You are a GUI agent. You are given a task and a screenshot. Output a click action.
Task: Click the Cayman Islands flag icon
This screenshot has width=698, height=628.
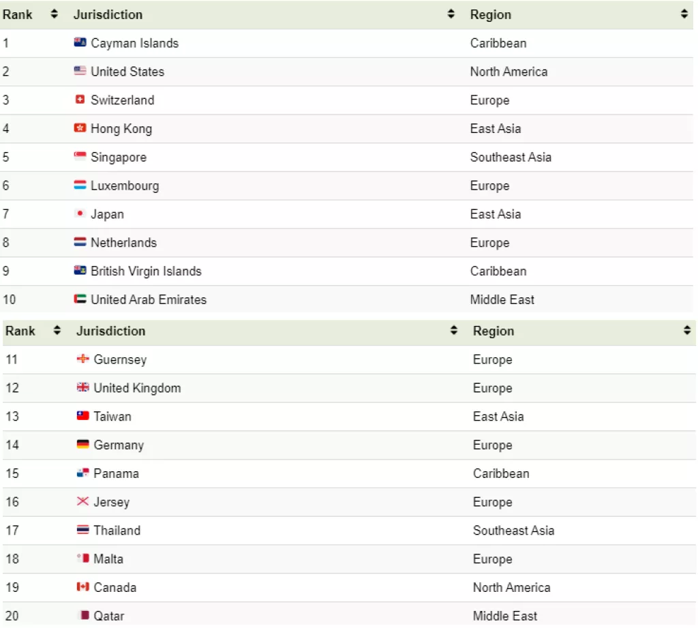click(80, 43)
